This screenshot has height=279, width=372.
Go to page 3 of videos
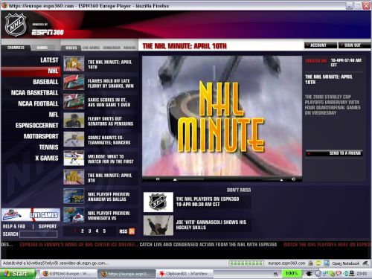pyautogui.click(x=90, y=231)
